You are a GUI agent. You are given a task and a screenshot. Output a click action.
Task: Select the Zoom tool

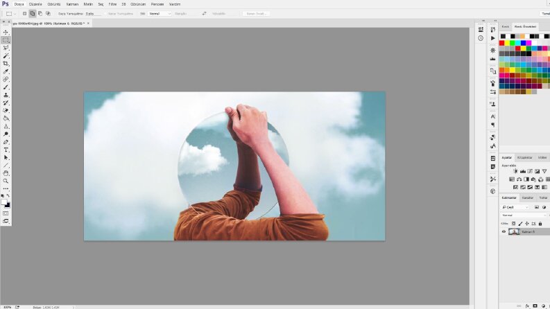click(6, 181)
